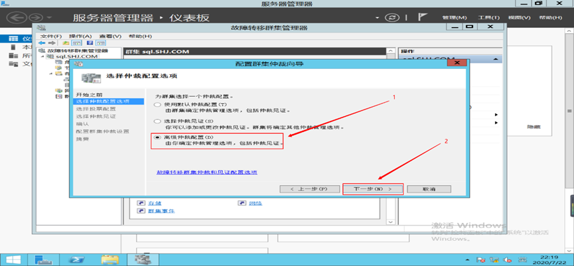Image resolution: width=574 pixels, height=266 pixels.
Task: Click the 下一步(N) button
Action: (373, 189)
